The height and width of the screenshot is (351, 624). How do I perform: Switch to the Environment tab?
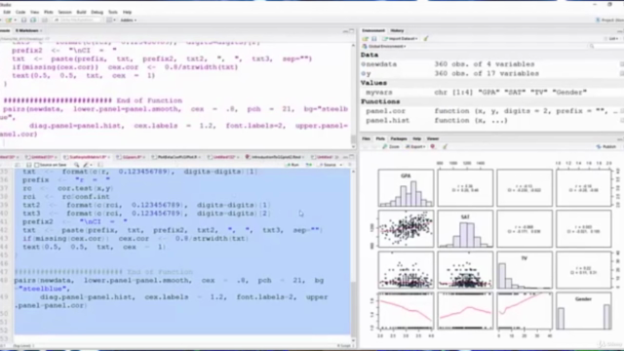click(373, 30)
